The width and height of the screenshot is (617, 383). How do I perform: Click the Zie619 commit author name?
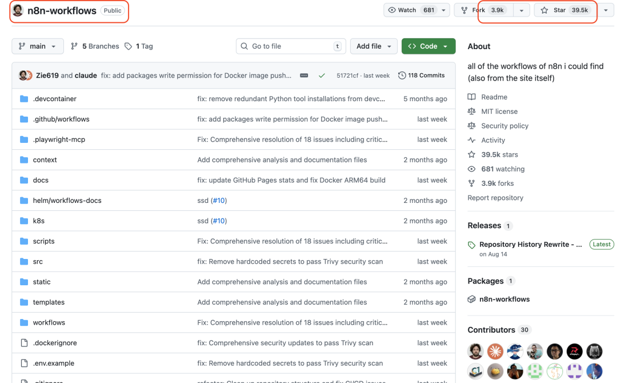click(x=47, y=75)
